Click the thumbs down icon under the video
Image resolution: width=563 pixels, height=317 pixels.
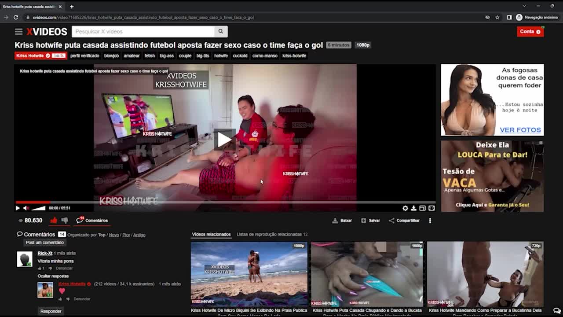pos(65,221)
